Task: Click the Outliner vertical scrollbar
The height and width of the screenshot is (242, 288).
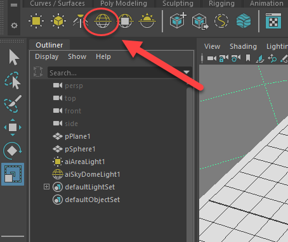Action: (x=190, y=165)
